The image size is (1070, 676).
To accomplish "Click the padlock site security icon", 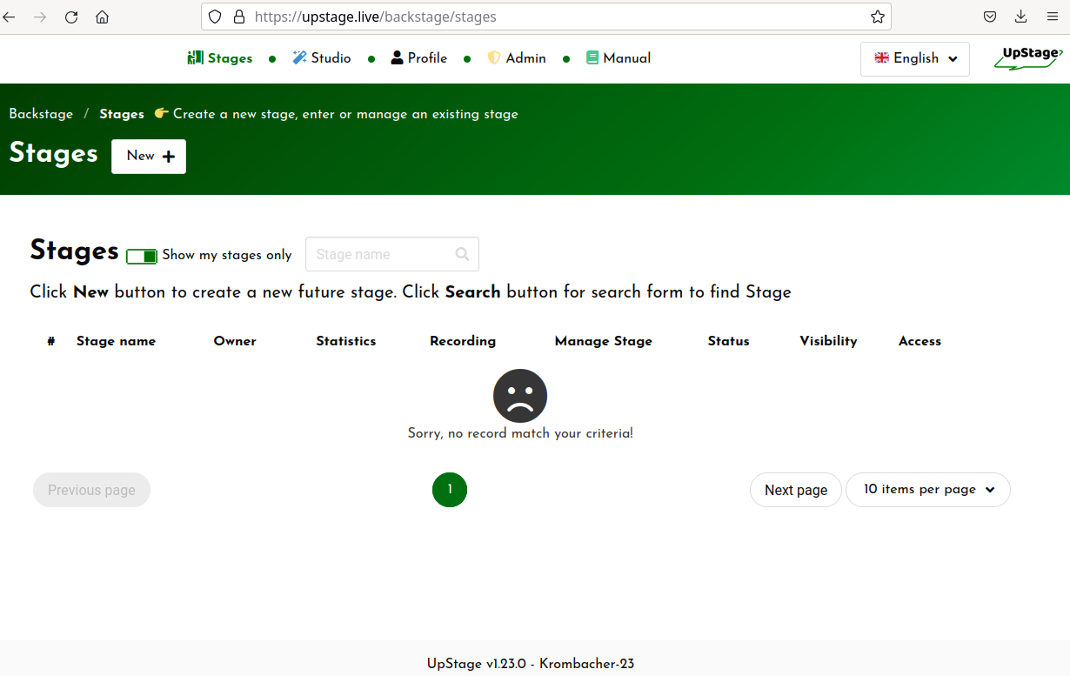I will pyautogui.click(x=239, y=17).
